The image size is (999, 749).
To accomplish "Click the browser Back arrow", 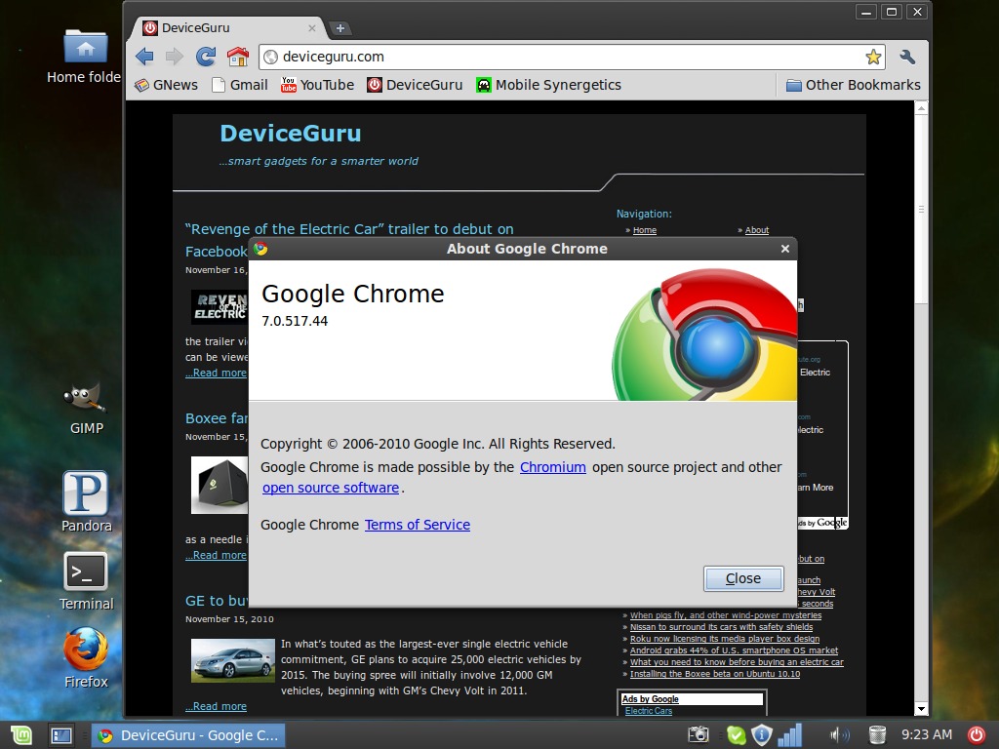I will (x=144, y=57).
